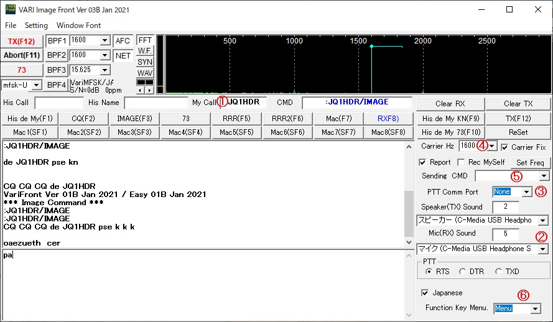Image resolution: width=553 pixels, height=322 pixels.
Task: Open the Window Font menu
Action: (x=78, y=25)
